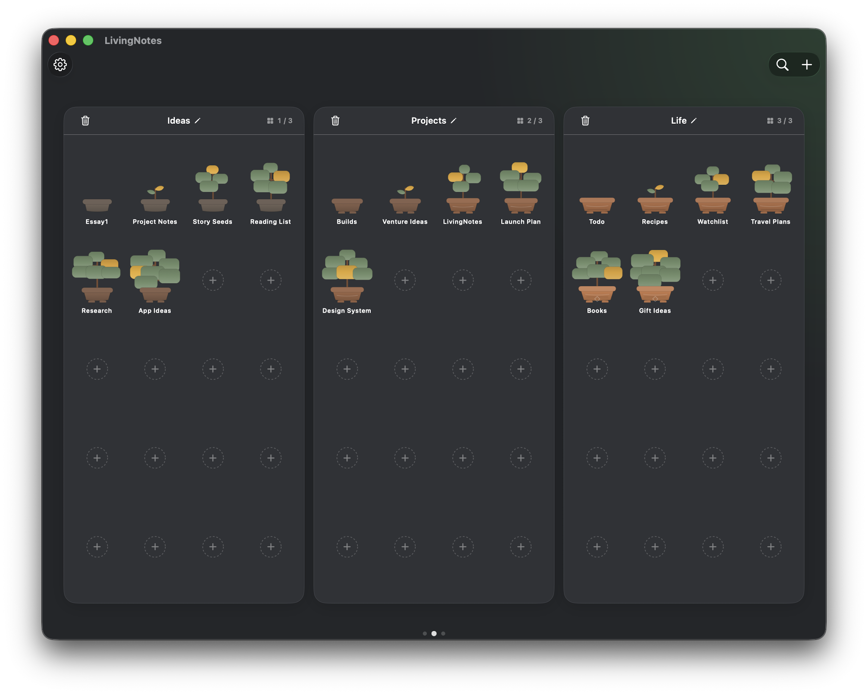Delete the Ideas shelf with its trash icon
This screenshot has width=868, height=695.
tap(85, 121)
